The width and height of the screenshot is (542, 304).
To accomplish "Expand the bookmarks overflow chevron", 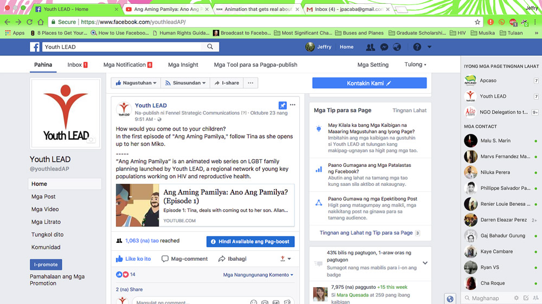I will coord(536,33).
